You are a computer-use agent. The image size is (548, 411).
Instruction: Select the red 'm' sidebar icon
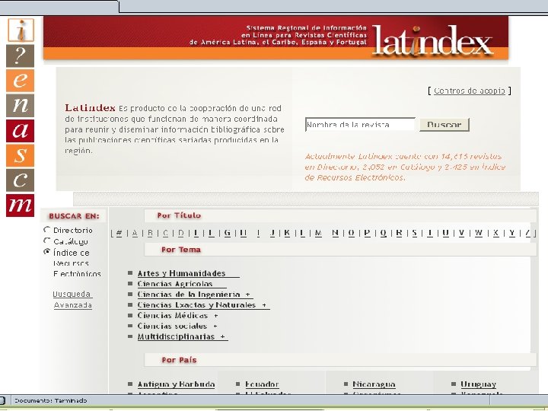[x=21, y=205]
